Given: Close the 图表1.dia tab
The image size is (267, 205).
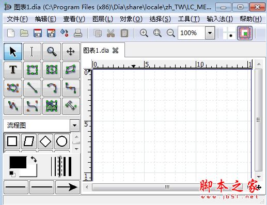Looking at the screenshot, I should 115,51.
